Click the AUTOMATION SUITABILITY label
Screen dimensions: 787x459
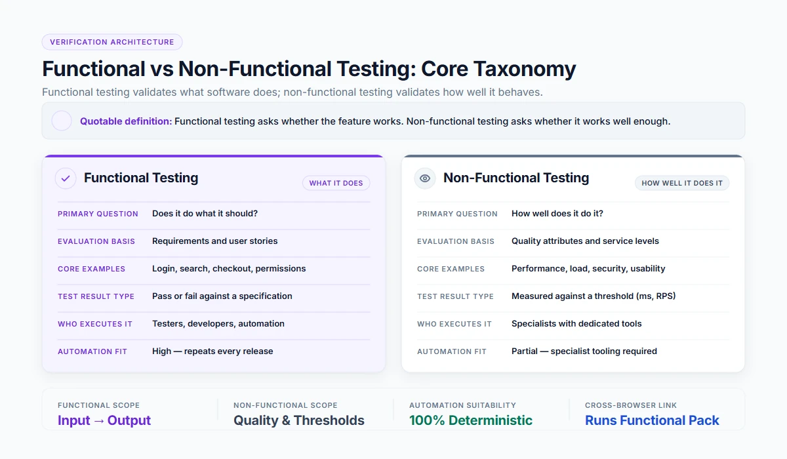tap(462, 405)
